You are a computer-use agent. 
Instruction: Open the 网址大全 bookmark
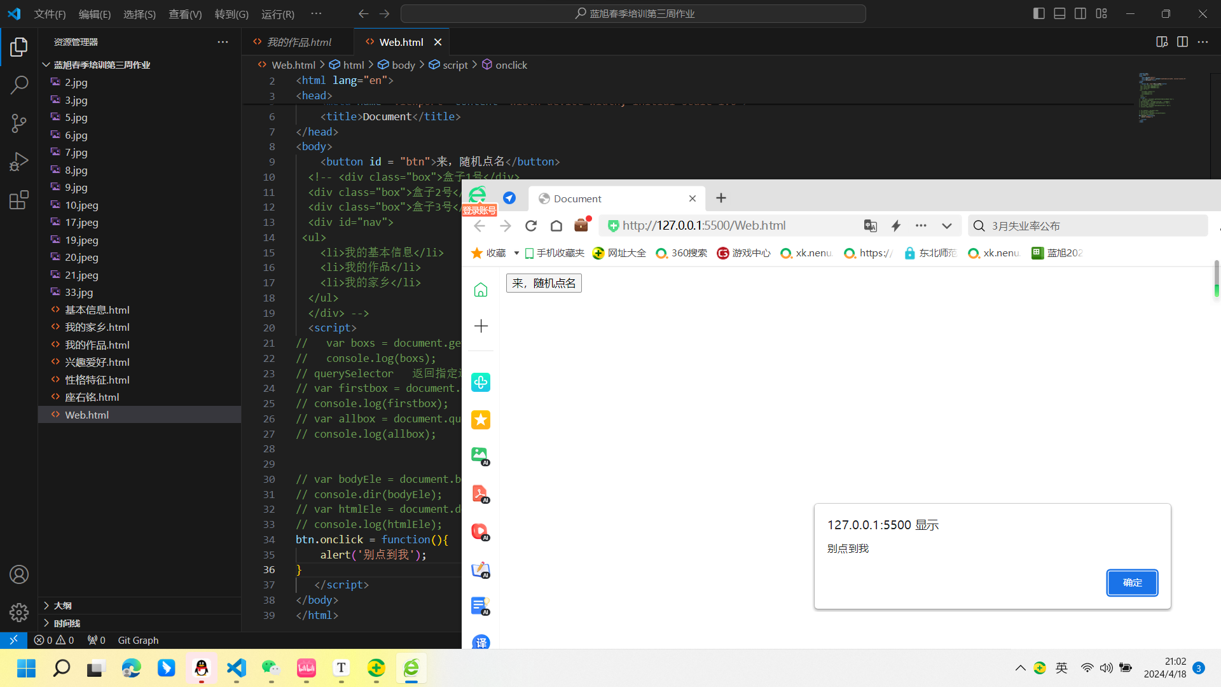click(x=619, y=253)
